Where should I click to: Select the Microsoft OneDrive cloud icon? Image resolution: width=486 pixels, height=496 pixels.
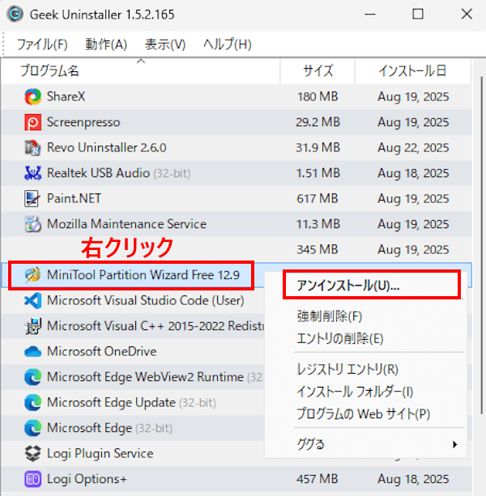pyautogui.click(x=33, y=352)
